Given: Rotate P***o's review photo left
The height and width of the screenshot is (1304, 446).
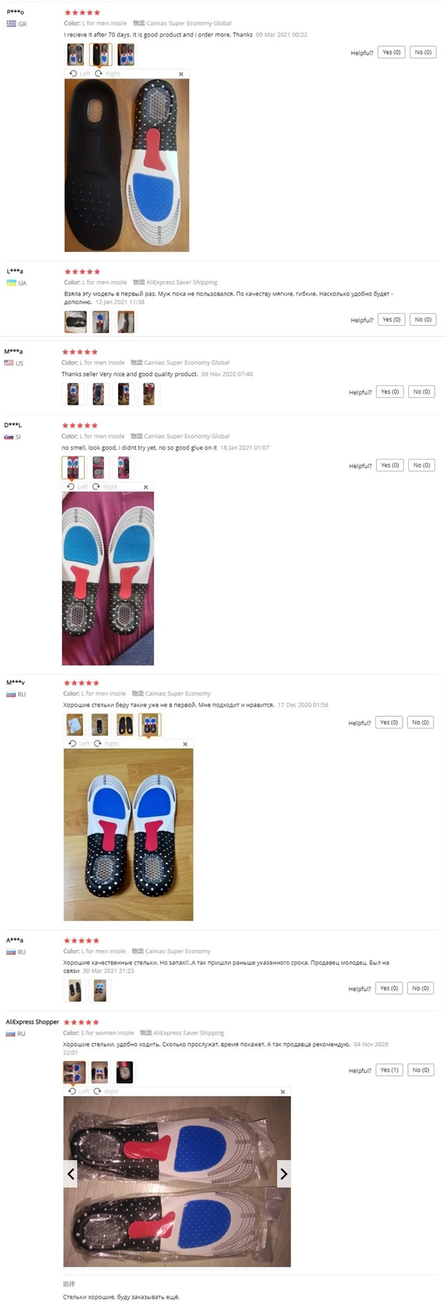Looking at the screenshot, I should point(80,74).
